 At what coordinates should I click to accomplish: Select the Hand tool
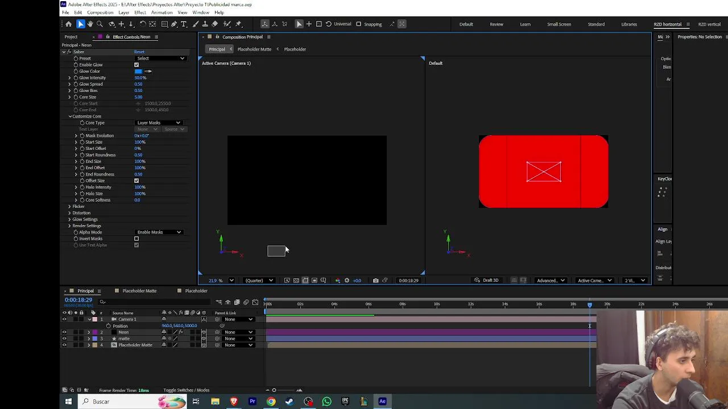tap(90, 24)
